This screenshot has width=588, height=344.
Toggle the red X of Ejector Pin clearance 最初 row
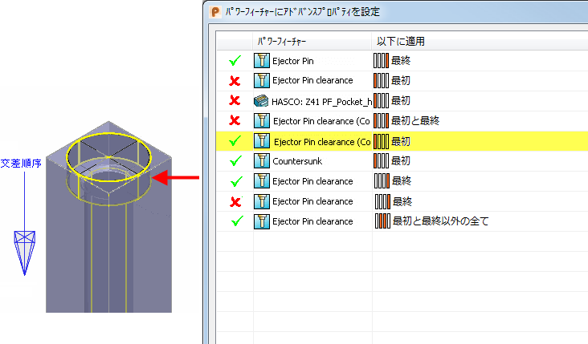pos(235,80)
